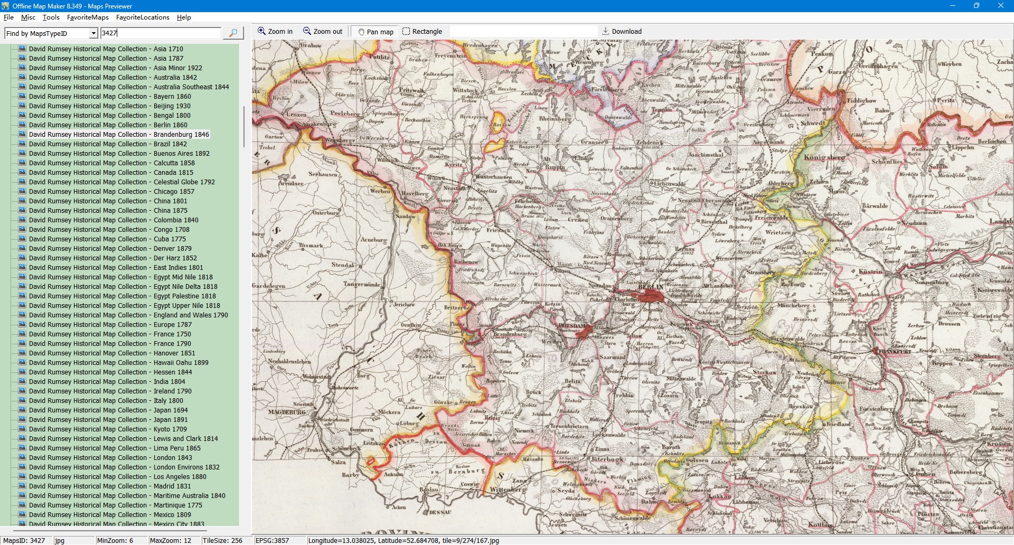Click the magnifier search button
The width and height of the screenshot is (1014, 545).
coord(233,33)
